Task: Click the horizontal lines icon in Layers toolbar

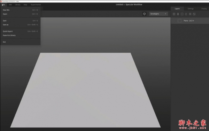Action: click(190, 14)
